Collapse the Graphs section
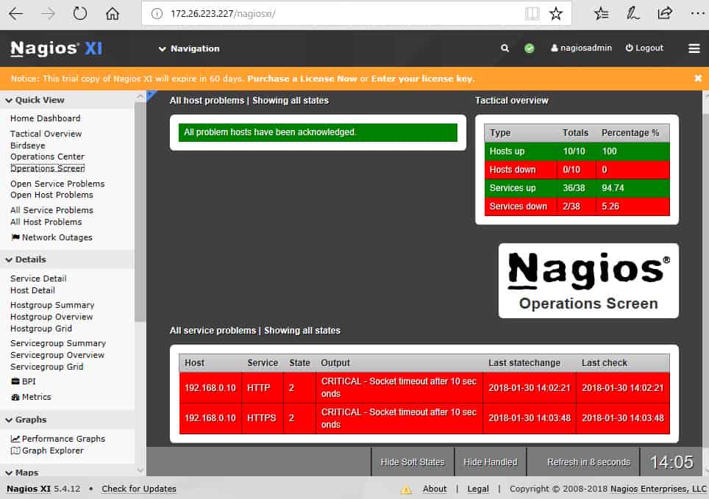Image resolution: width=709 pixels, height=499 pixels. coord(26,420)
